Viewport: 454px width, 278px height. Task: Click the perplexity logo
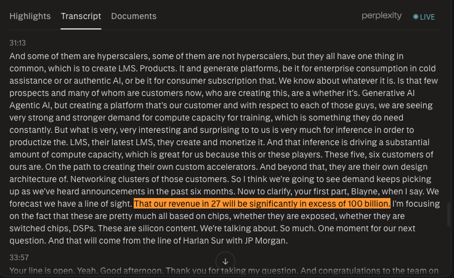[381, 15]
